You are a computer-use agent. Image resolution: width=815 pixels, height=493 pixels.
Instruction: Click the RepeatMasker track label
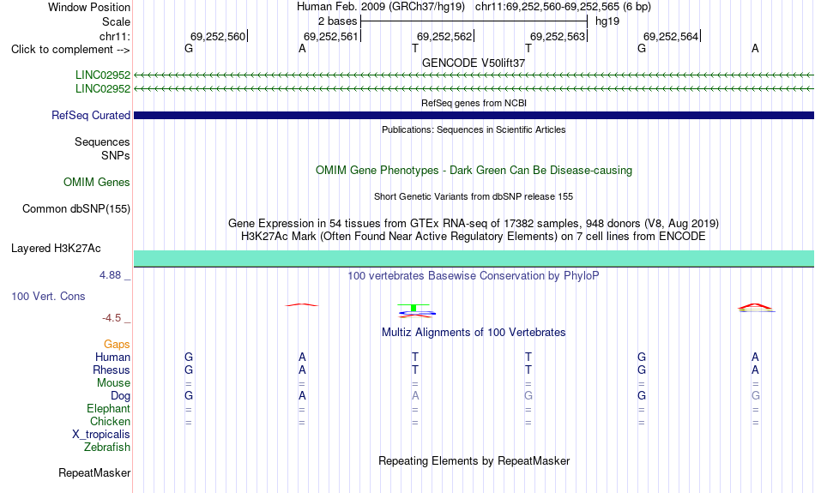(x=94, y=472)
